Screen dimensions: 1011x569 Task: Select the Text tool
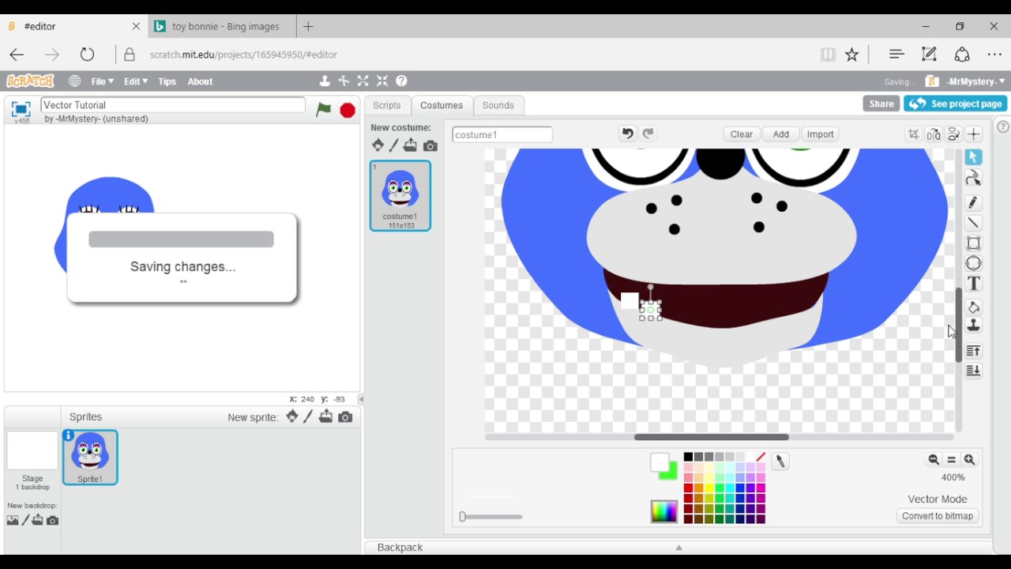tap(974, 284)
